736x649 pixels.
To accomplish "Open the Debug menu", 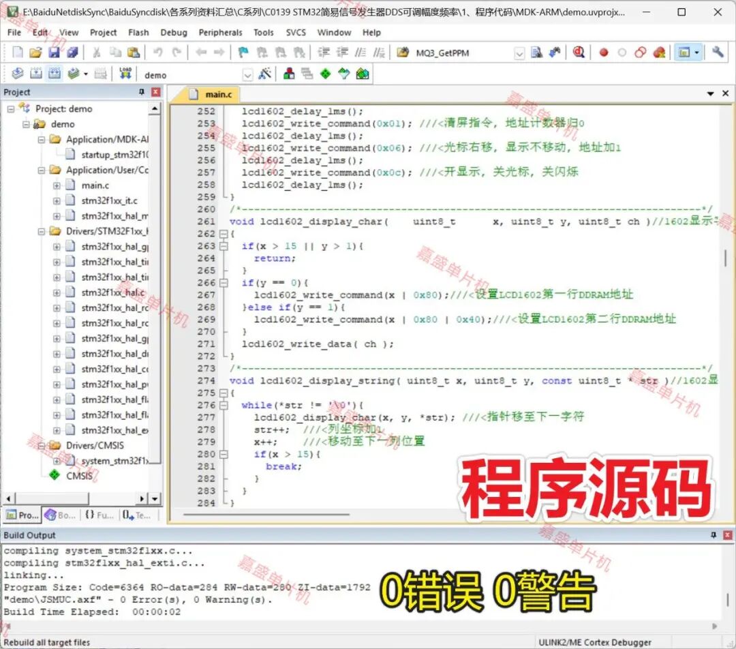I will tap(174, 33).
